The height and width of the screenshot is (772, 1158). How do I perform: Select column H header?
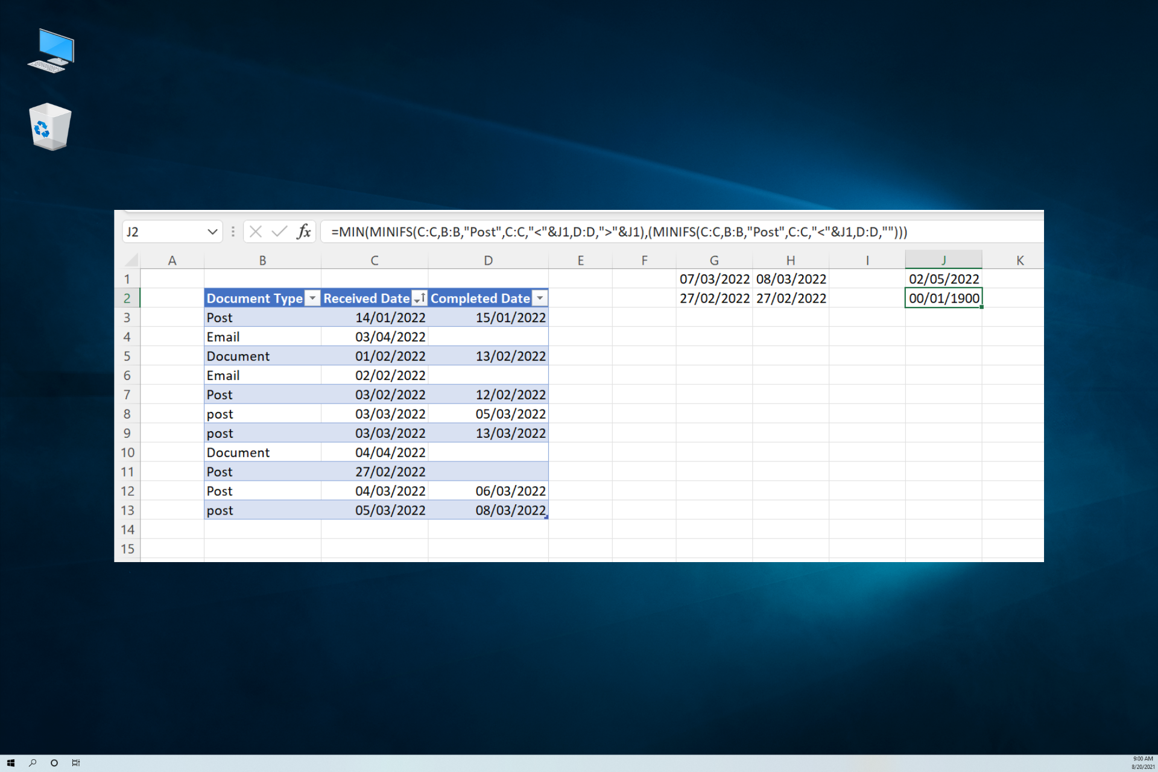point(791,261)
